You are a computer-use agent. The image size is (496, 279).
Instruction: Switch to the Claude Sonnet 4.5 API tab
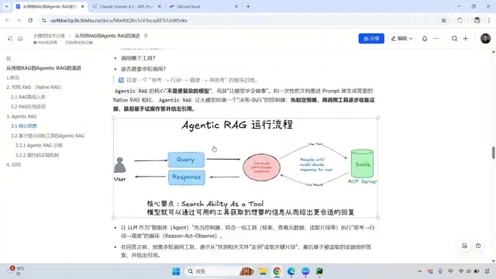(x=126, y=6)
